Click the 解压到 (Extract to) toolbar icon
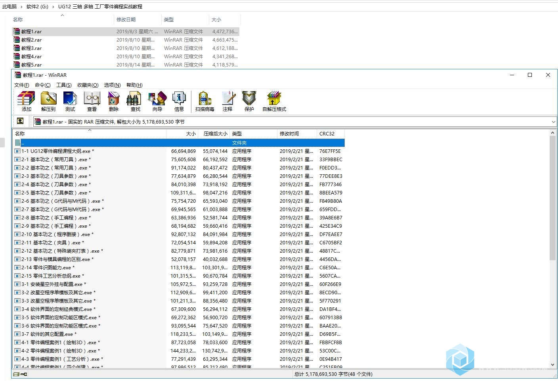The image size is (558, 381). (48, 101)
